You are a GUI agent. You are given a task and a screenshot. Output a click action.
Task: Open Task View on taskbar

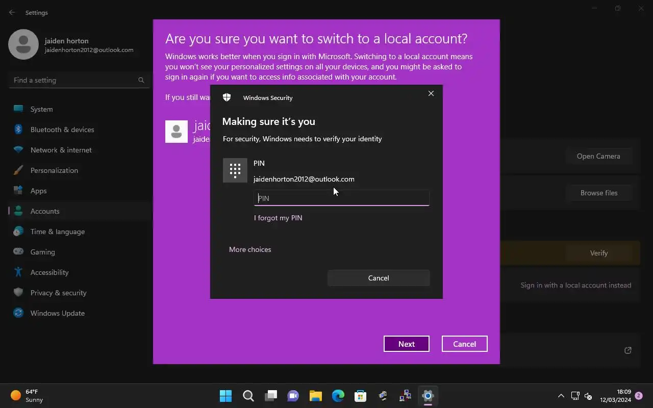pos(270,396)
